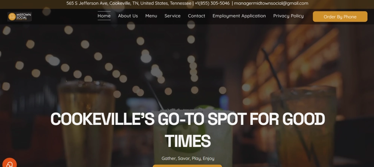Click the beer glass in the hero image
374x167 pixels.
(x=87, y=124)
